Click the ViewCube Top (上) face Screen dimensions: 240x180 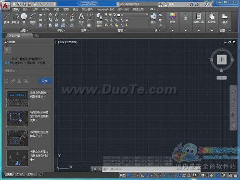coord(222,60)
